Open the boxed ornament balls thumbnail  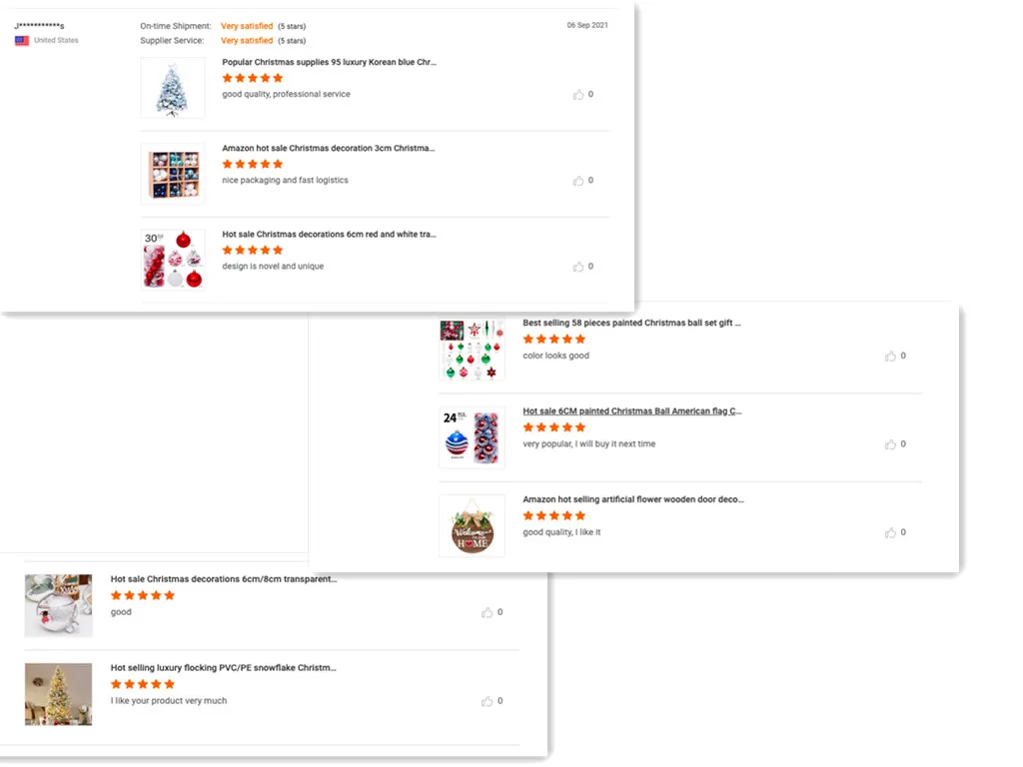pyautogui.click(x=173, y=174)
